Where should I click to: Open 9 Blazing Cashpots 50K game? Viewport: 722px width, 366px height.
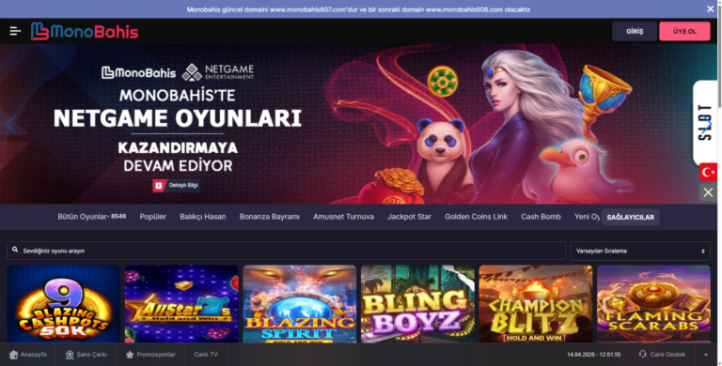(64, 303)
